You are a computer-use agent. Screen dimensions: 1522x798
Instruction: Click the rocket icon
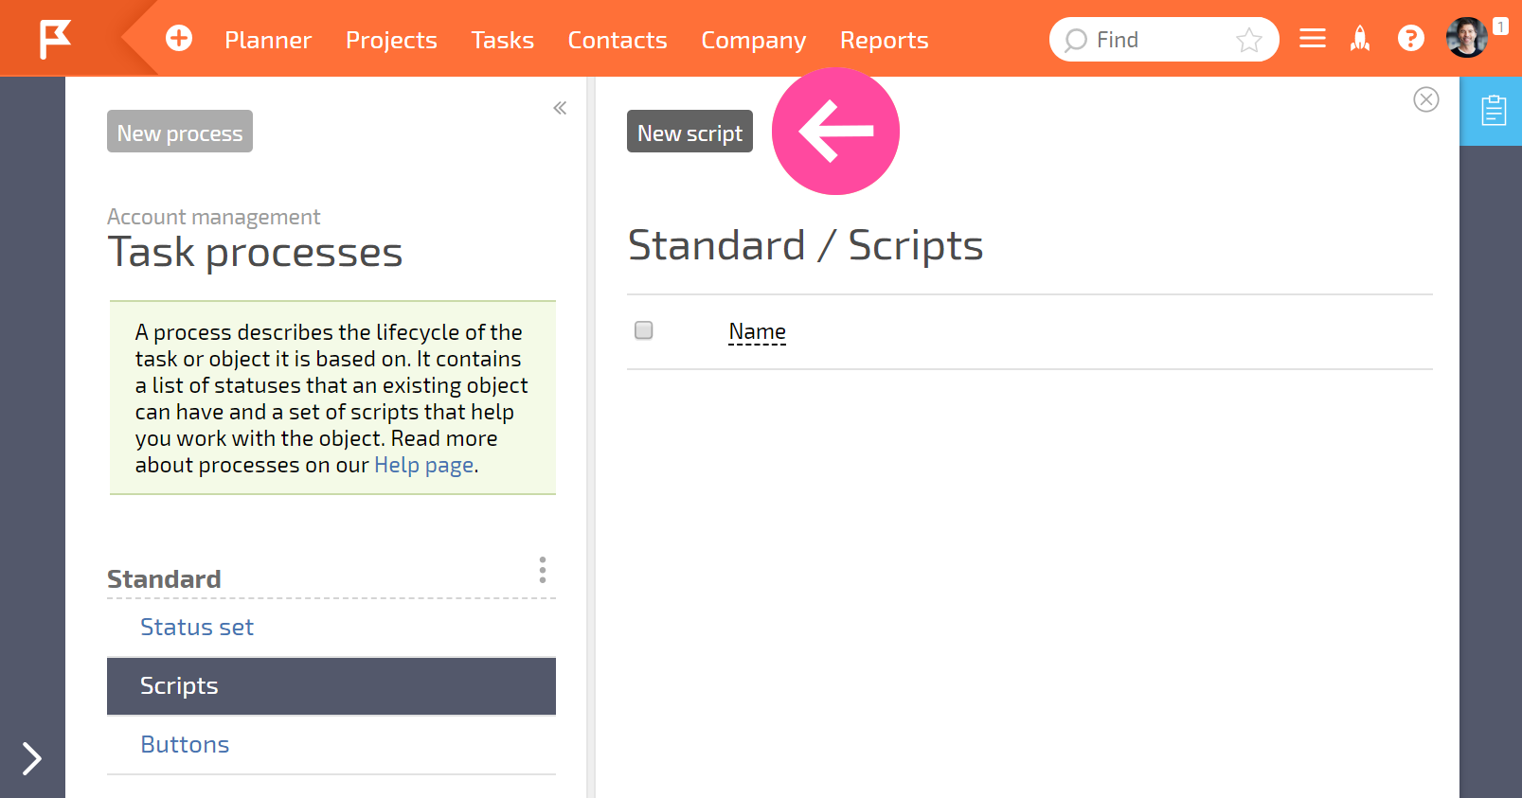(x=1360, y=38)
